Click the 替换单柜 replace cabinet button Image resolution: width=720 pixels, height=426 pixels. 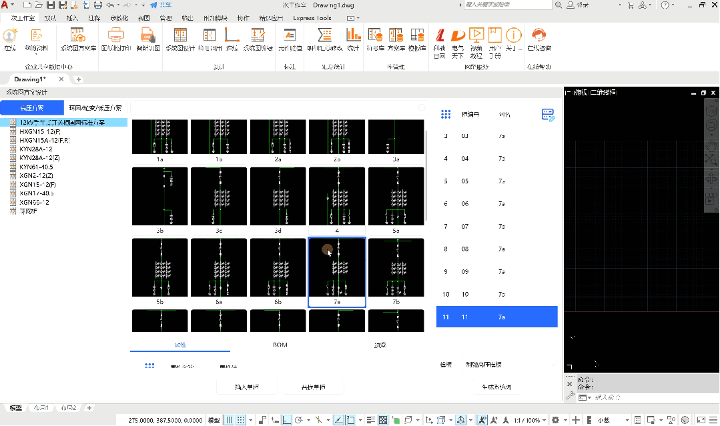coord(313,387)
